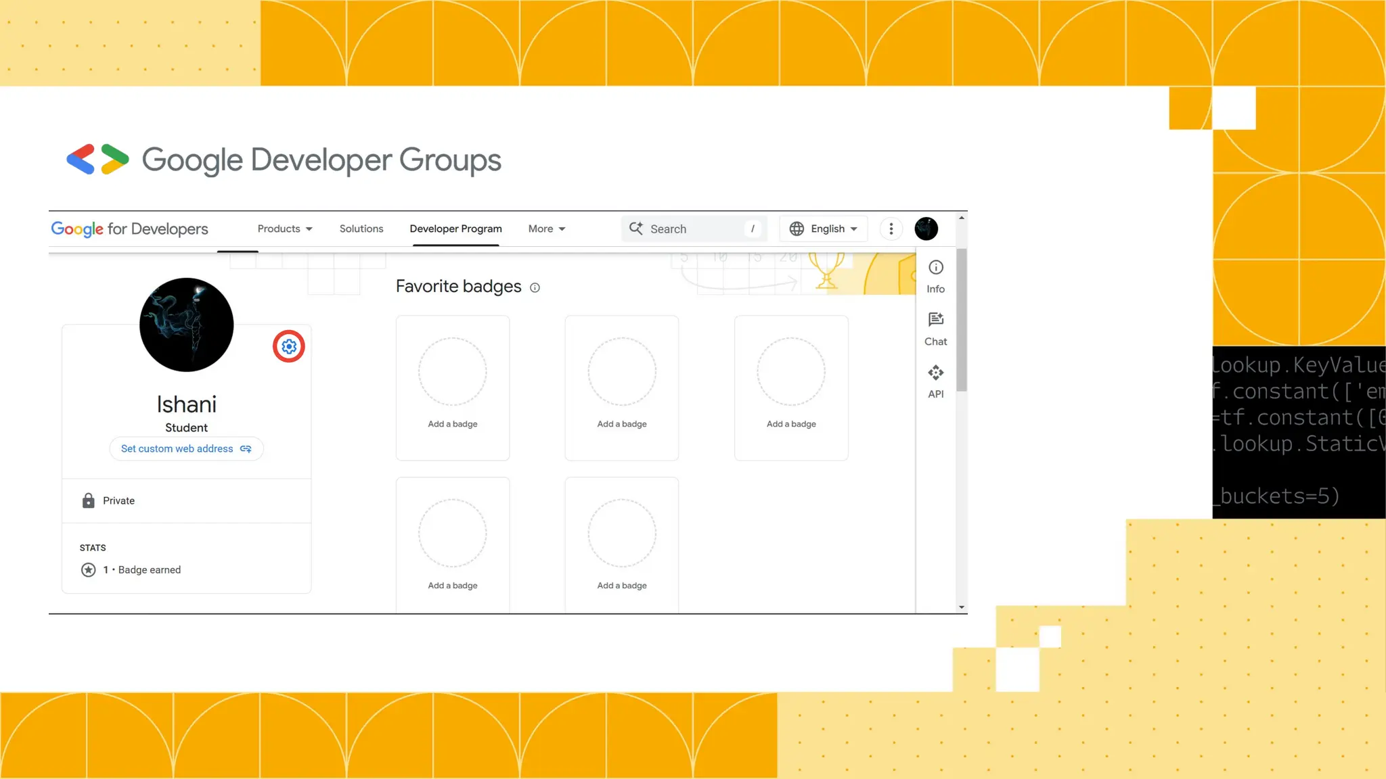Select the Developer Program tab
Image resolution: width=1386 pixels, height=779 pixels.
455,229
